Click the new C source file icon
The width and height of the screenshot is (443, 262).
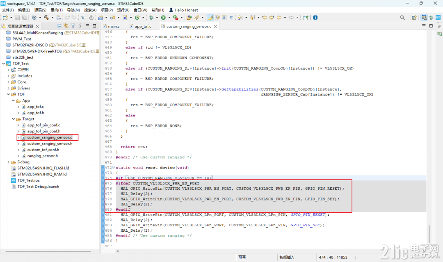point(125,18)
